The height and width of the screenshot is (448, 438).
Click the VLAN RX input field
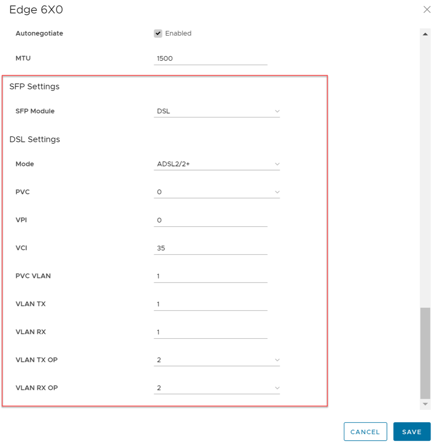[x=210, y=332]
